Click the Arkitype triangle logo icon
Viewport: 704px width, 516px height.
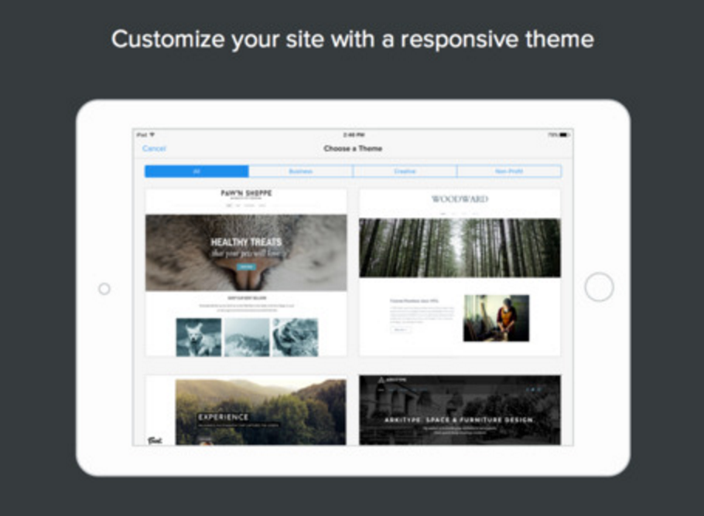point(381,379)
